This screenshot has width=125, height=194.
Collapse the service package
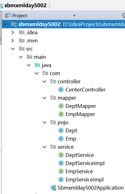(x=44, y=147)
